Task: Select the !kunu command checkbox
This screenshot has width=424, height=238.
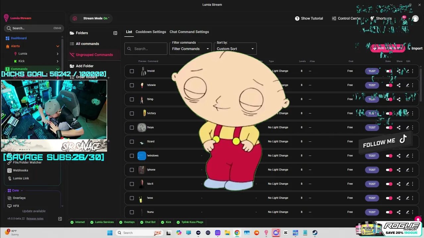Action: [132, 212]
